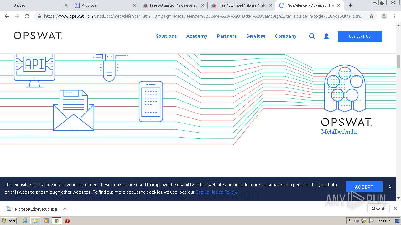
Task: Dismiss the cookie banner with X
Action: 390,187
